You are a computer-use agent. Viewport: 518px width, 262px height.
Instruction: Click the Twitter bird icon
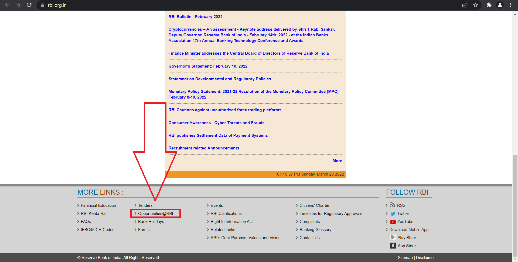393,214
